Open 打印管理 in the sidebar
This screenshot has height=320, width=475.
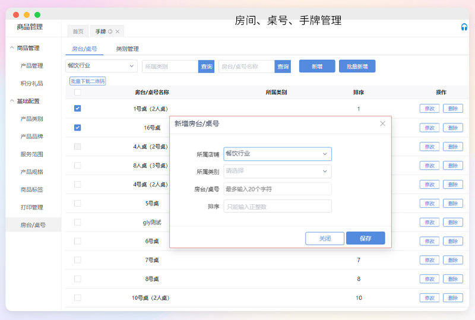tap(31, 207)
